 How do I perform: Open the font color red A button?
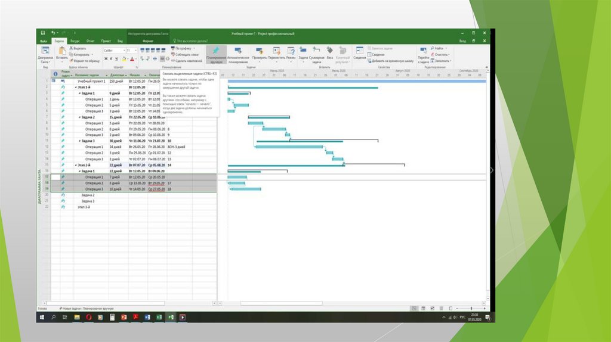(132, 59)
